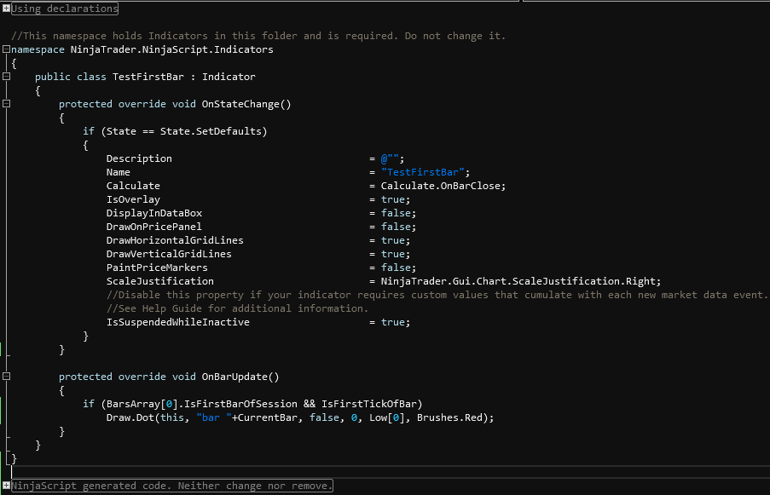Screen dimensions: 770x495
Task: Click the ScaleJustification.Right assignment value
Action: [x=520, y=281]
